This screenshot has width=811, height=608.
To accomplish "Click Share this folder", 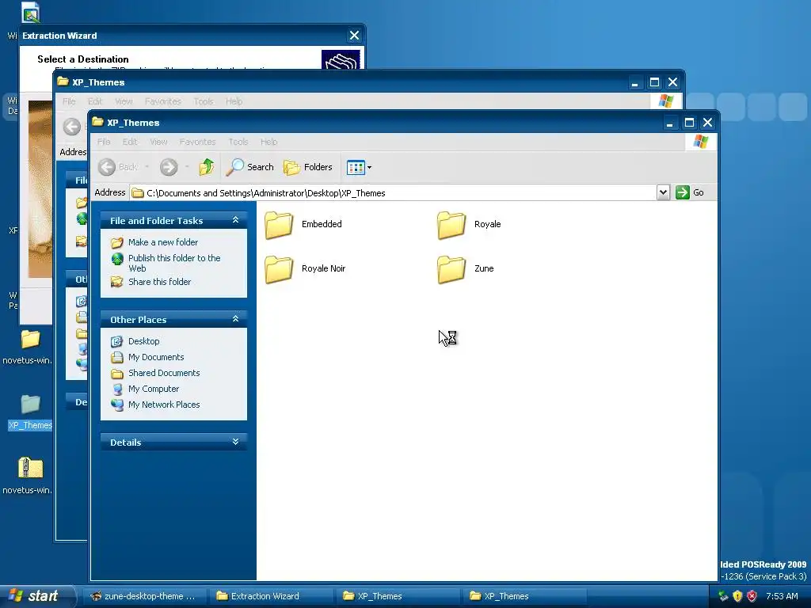I will (x=159, y=282).
